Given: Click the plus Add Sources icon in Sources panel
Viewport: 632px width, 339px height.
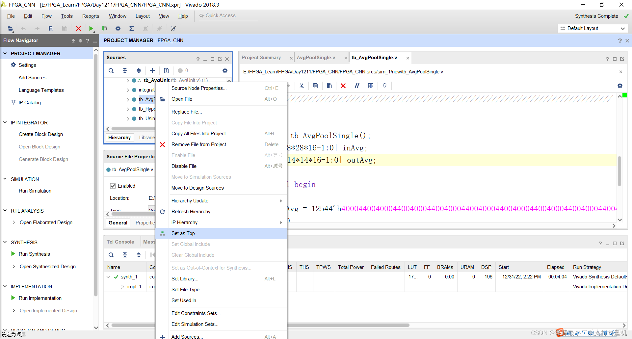Looking at the screenshot, I should point(152,70).
